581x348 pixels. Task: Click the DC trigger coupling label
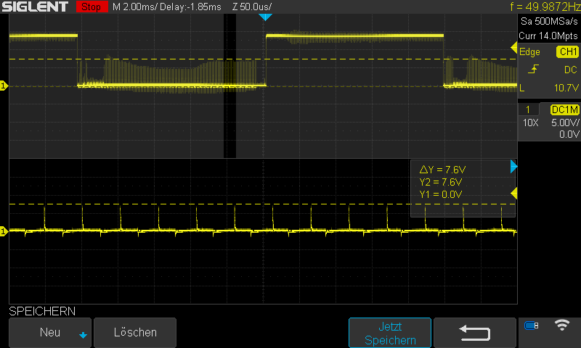pos(570,70)
